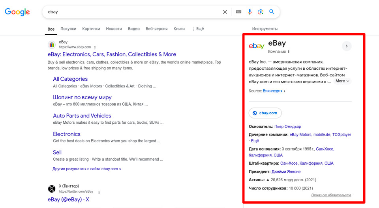Click headquarters link Сан-Хосе, Калифорния, США
Image resolution: width=379 pixels, height=208 pixels.
point(307,163)
